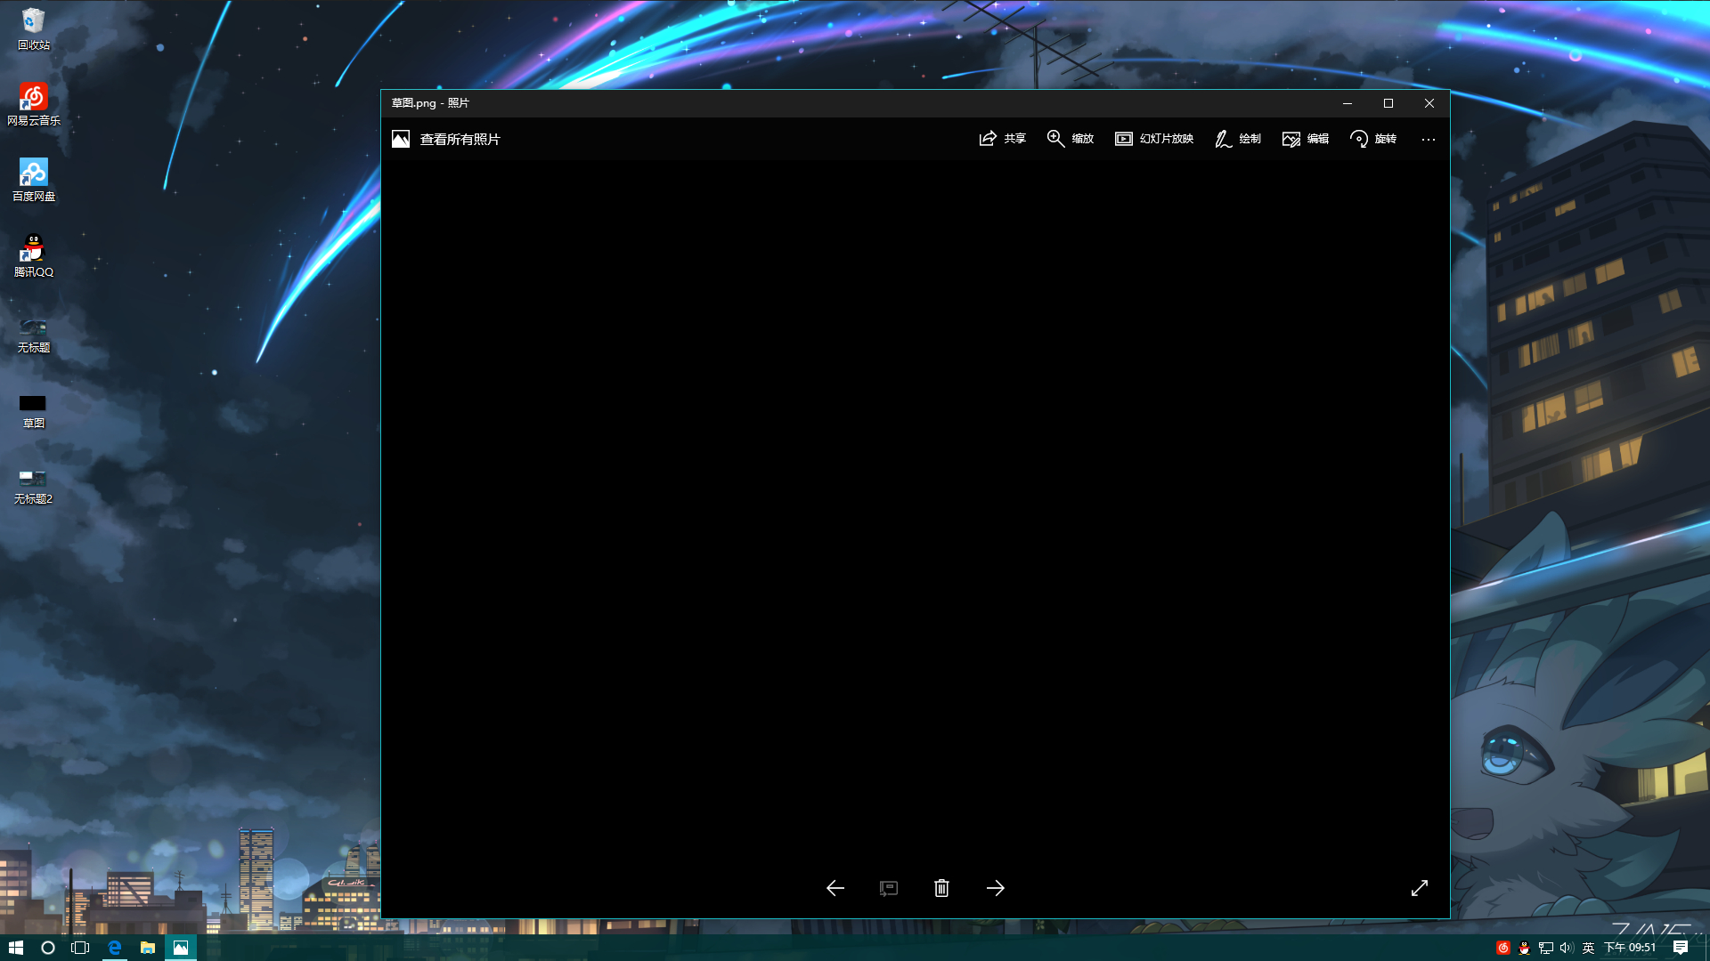Screen dimensions: 1710x961
Task: Open the volume speaker tray icon
Action: [1567, 948]
